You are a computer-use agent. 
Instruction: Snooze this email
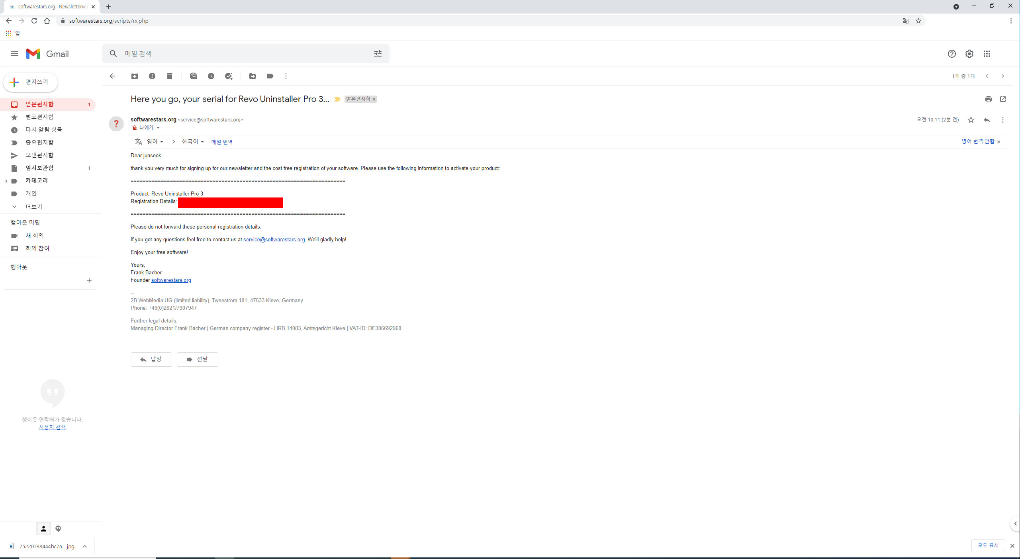click(211, 76)
